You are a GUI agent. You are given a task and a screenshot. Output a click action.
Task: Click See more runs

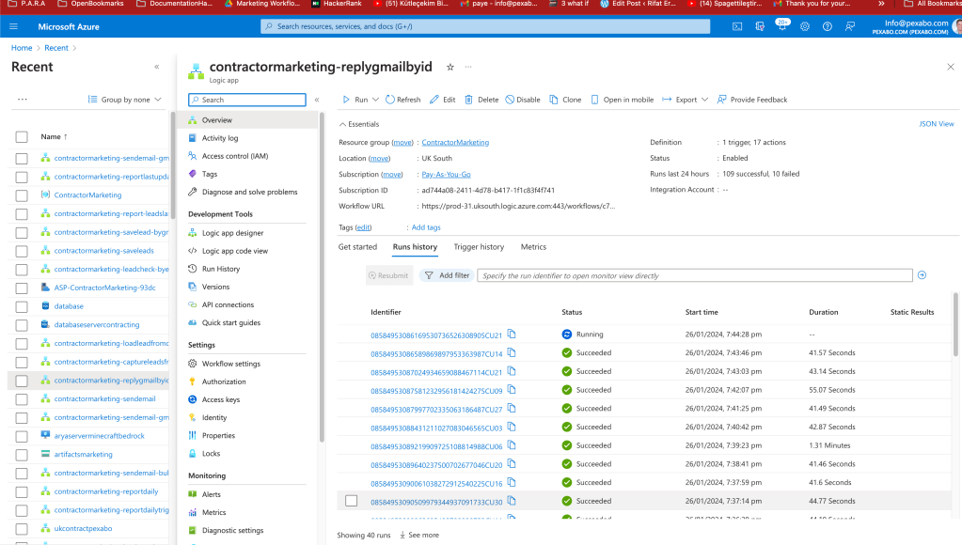coord(419,536)
